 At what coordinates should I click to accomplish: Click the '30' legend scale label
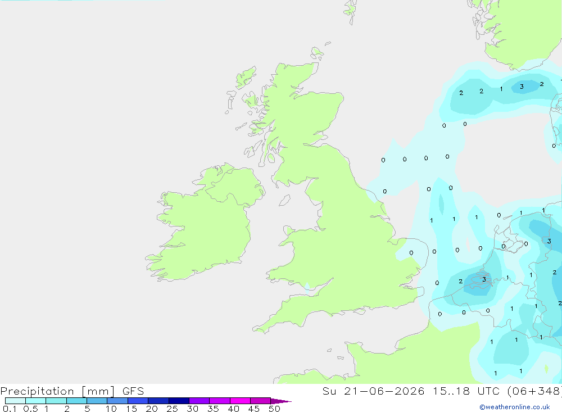192,409
